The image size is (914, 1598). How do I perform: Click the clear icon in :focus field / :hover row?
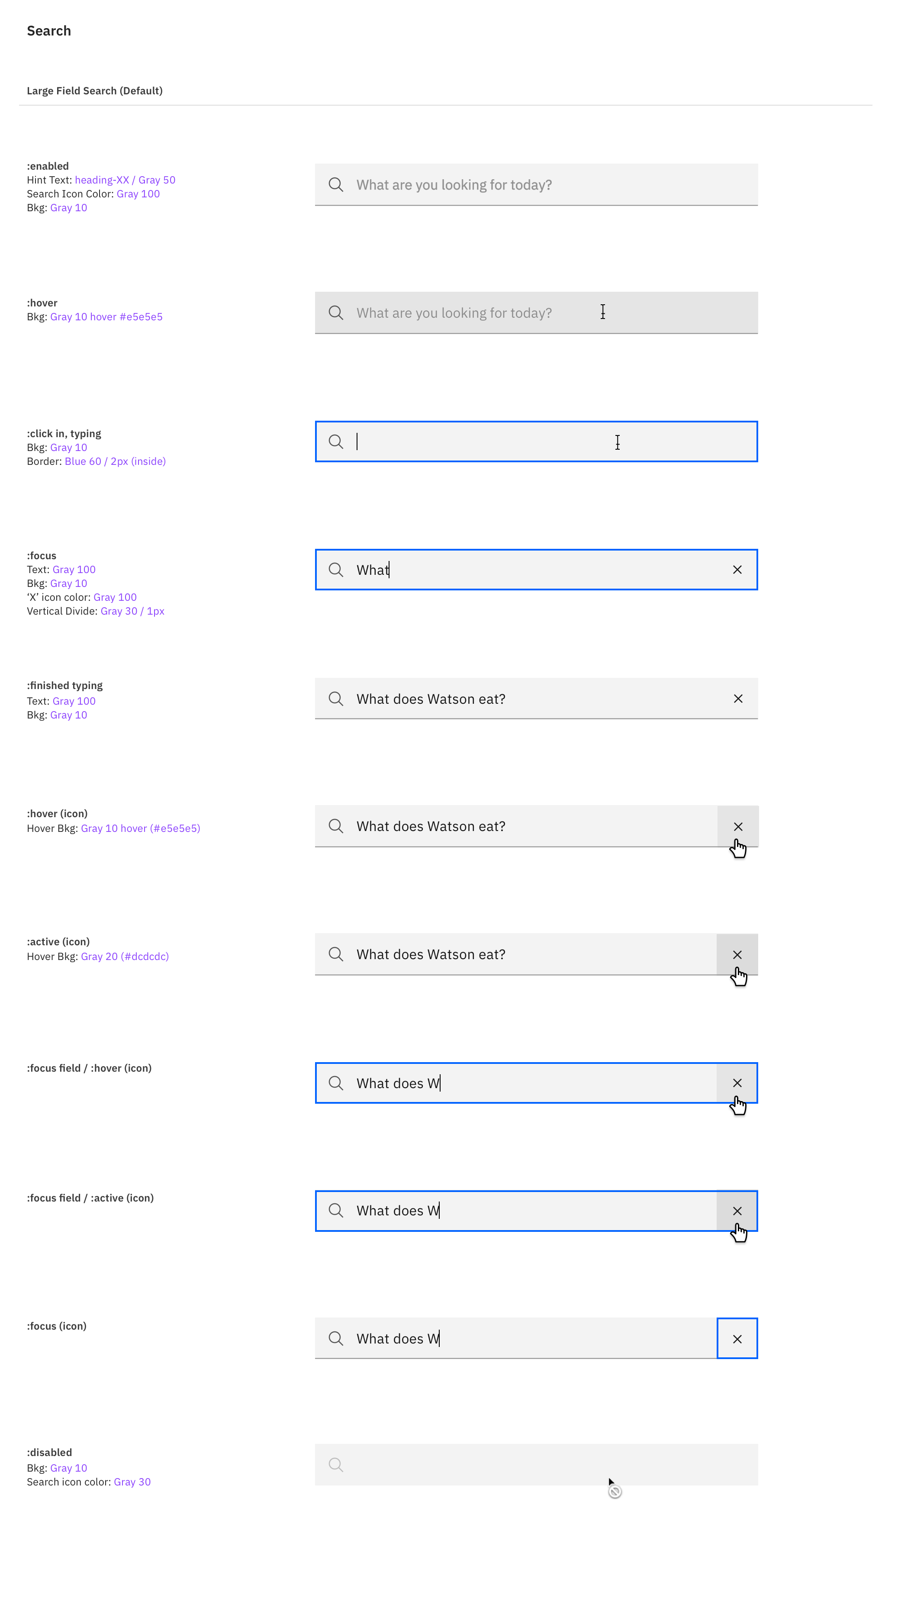click(737, 1083)
